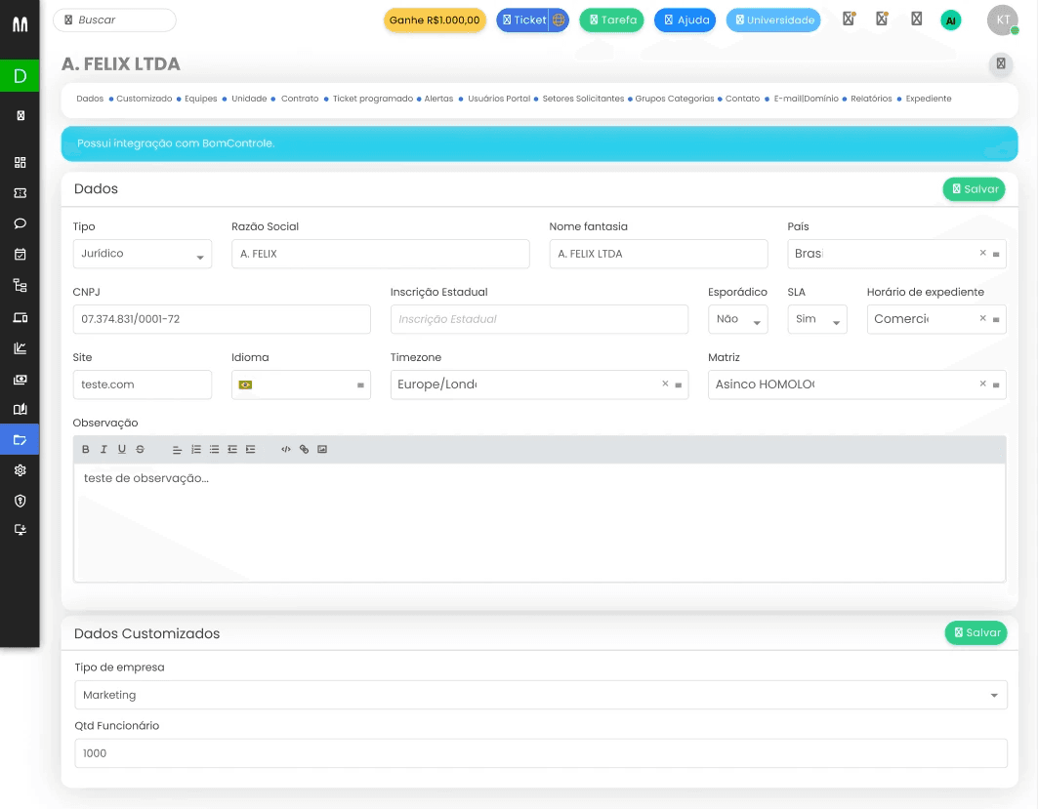Focus the Qtd Funcionário field

(x=540, y=752)
